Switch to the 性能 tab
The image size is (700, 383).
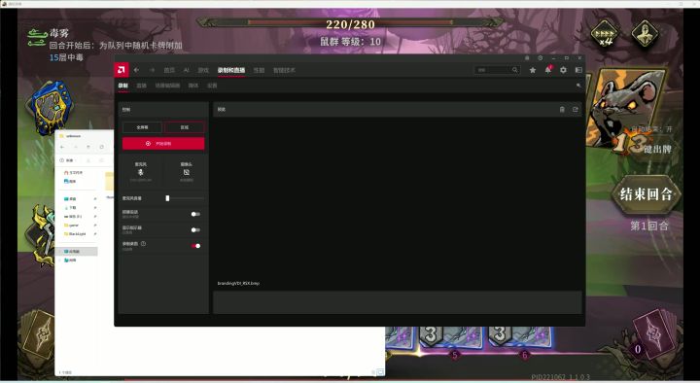[x=259, y=70]
